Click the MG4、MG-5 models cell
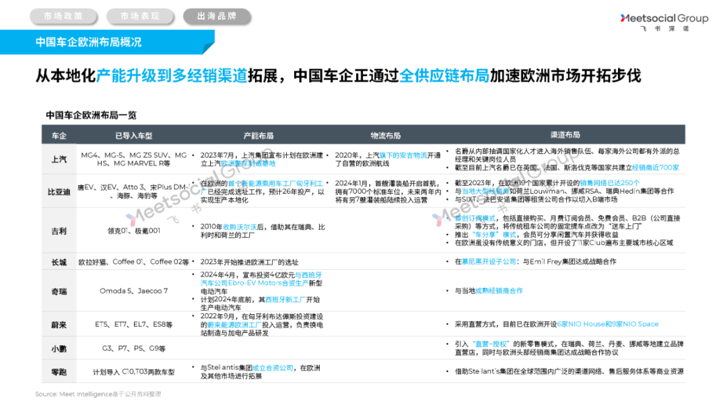 (x=134, y=159)
